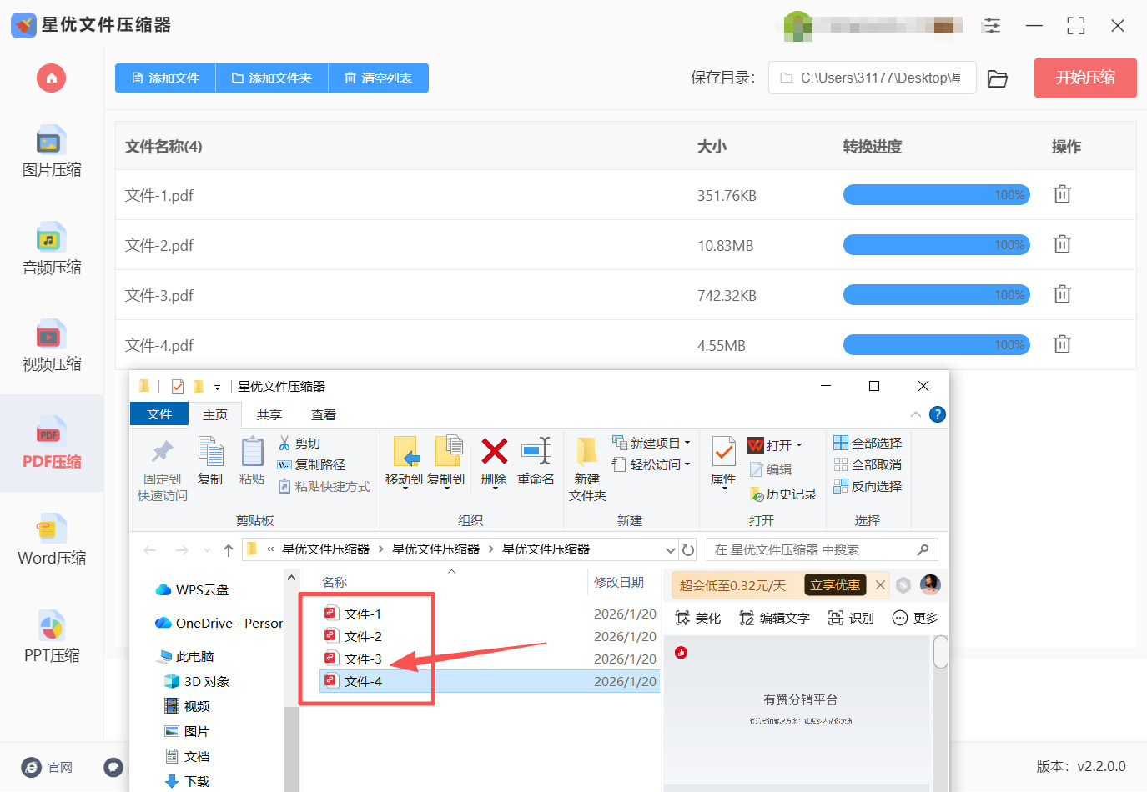Viewport: 1147px width, 792px height.
Task: Click 识别 in the preview toolbar
Action: (x=851, y=618)
